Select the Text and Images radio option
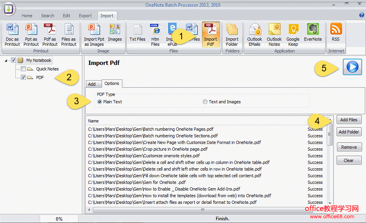This screenshot has height=223, width=366. (205, 102)
